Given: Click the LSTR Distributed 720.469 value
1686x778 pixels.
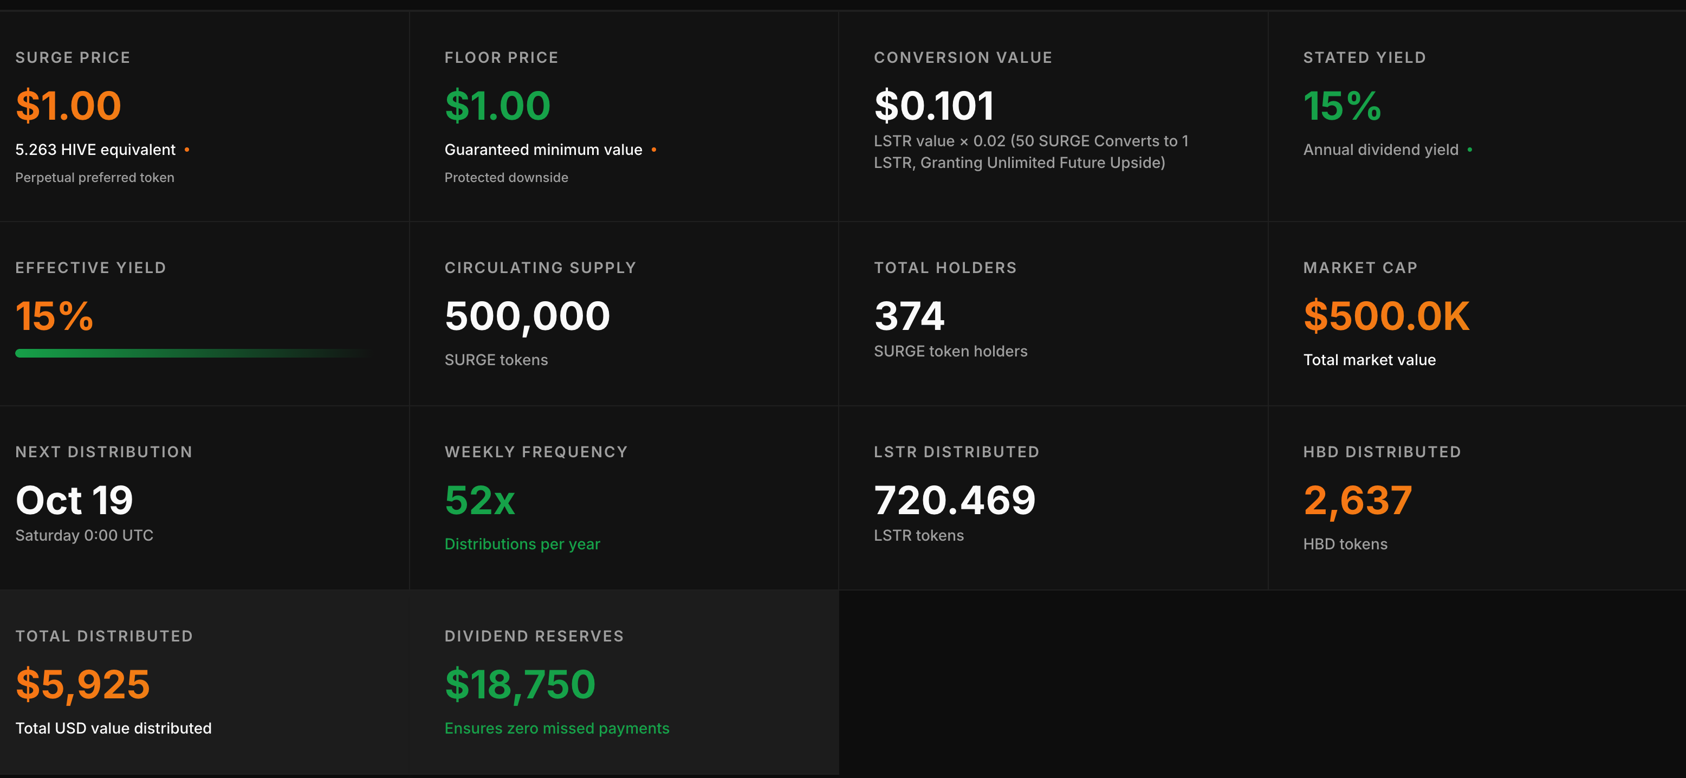Looking at the screenshot, I should (954, 501).
